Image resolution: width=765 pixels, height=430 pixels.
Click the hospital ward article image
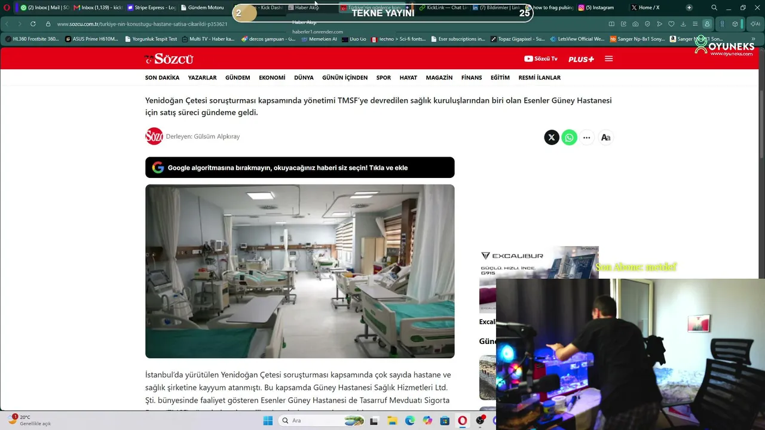(x=299, y=271)
